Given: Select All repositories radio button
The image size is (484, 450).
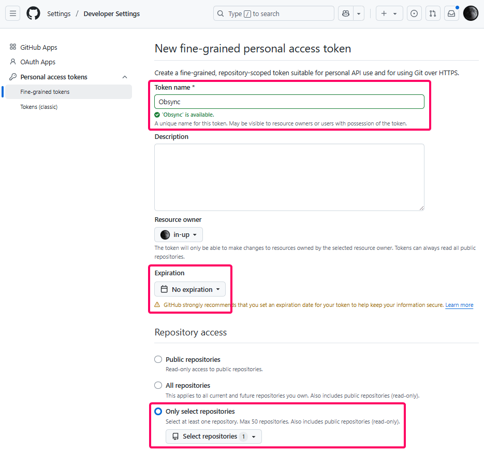Looking at the screenshot, I should tap(158, 385).
